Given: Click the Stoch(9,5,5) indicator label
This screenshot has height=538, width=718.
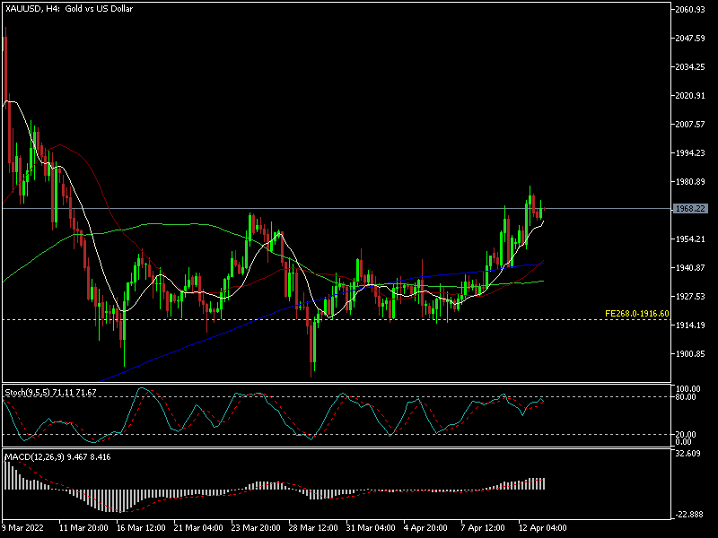Looking at the screenshot, I should click(x=51, y=393).
